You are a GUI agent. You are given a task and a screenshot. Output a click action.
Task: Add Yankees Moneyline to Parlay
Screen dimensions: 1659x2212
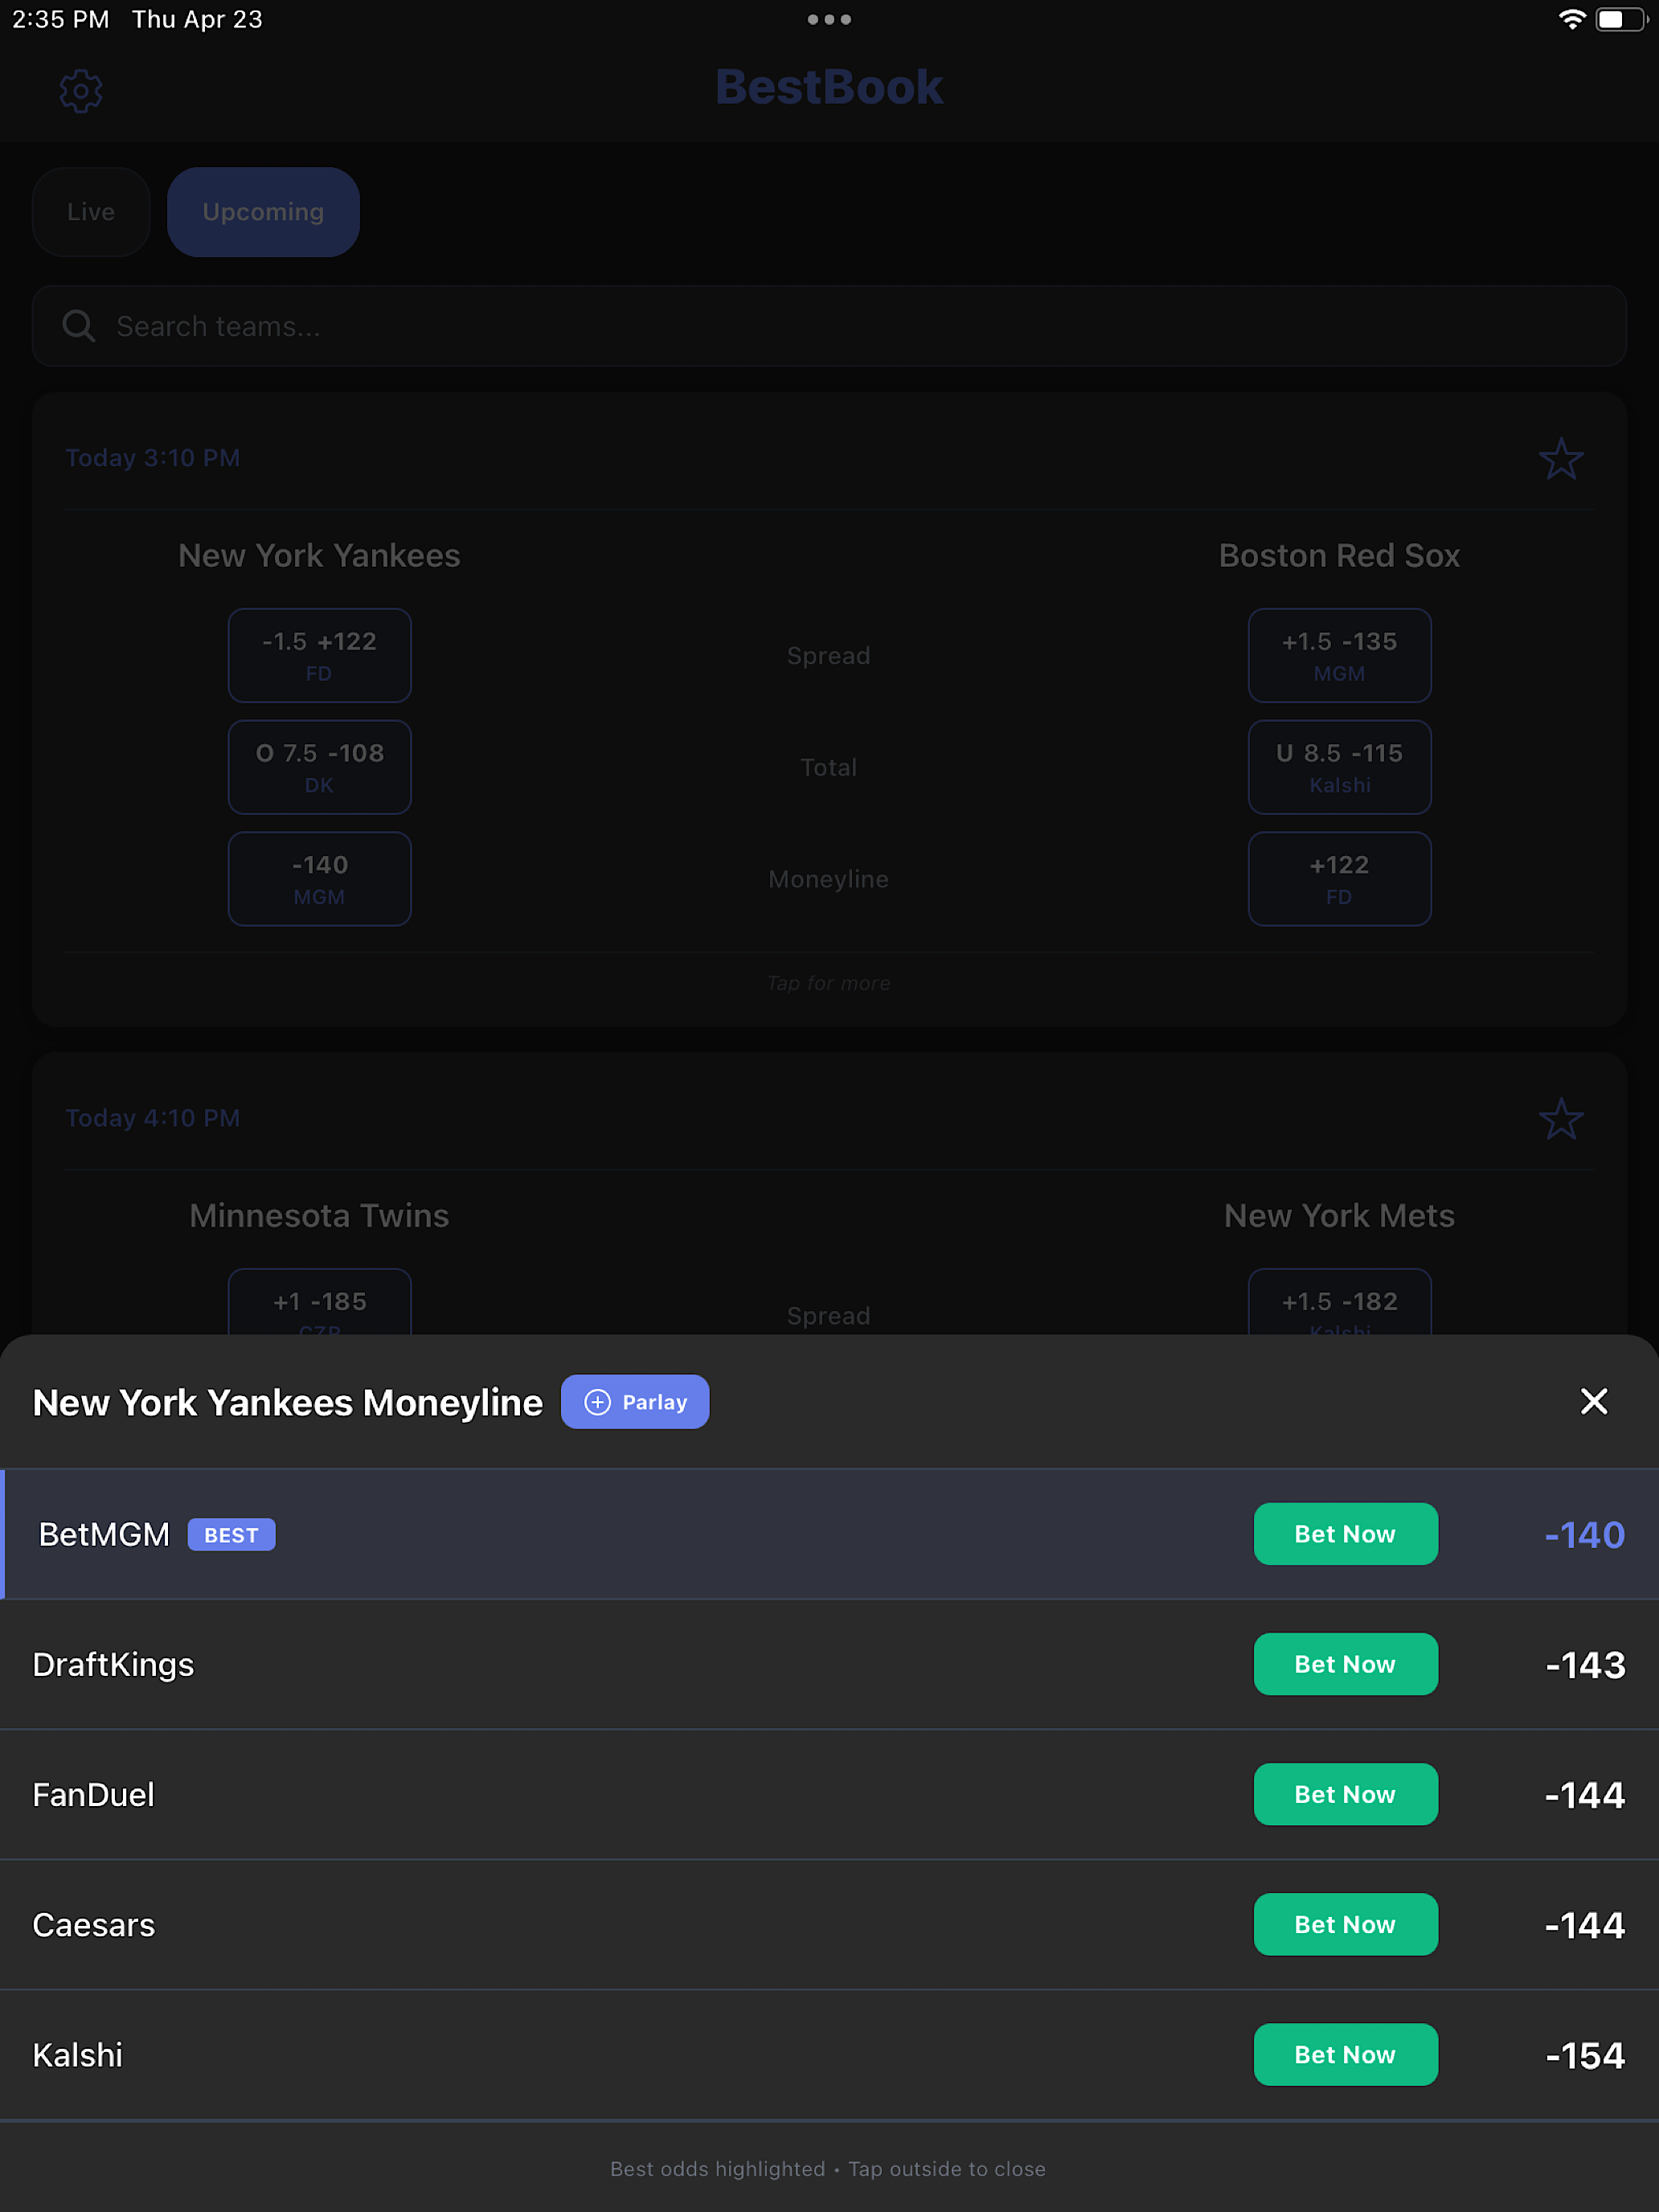(x=635, y=1402)
